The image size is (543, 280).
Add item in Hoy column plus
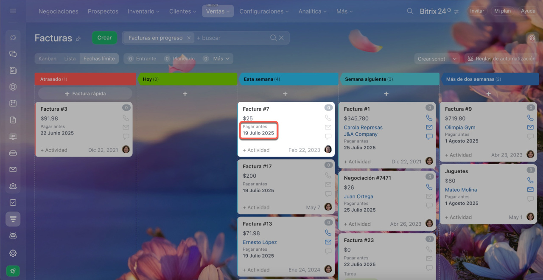[185, 93]
